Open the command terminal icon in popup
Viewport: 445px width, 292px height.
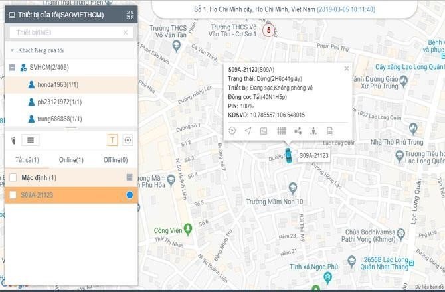pos(264,131)
